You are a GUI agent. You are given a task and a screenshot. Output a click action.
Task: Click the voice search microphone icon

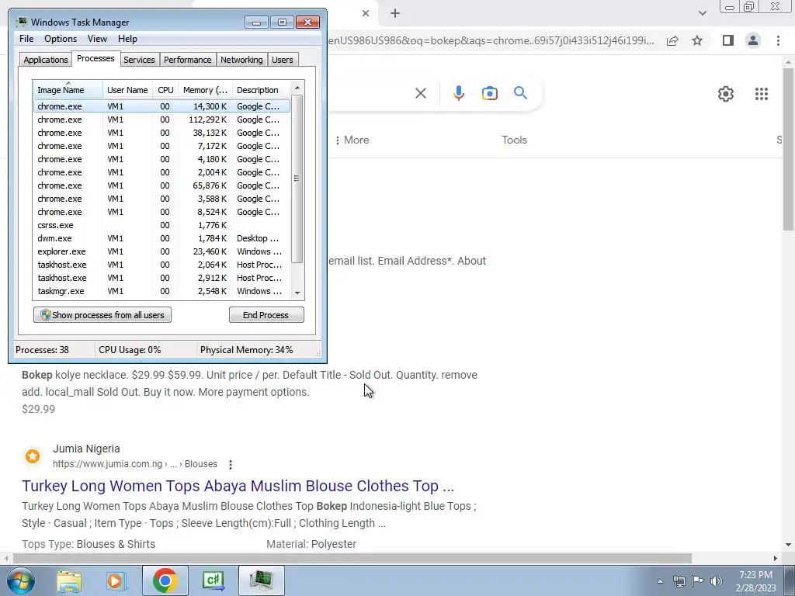coord(458,93)
